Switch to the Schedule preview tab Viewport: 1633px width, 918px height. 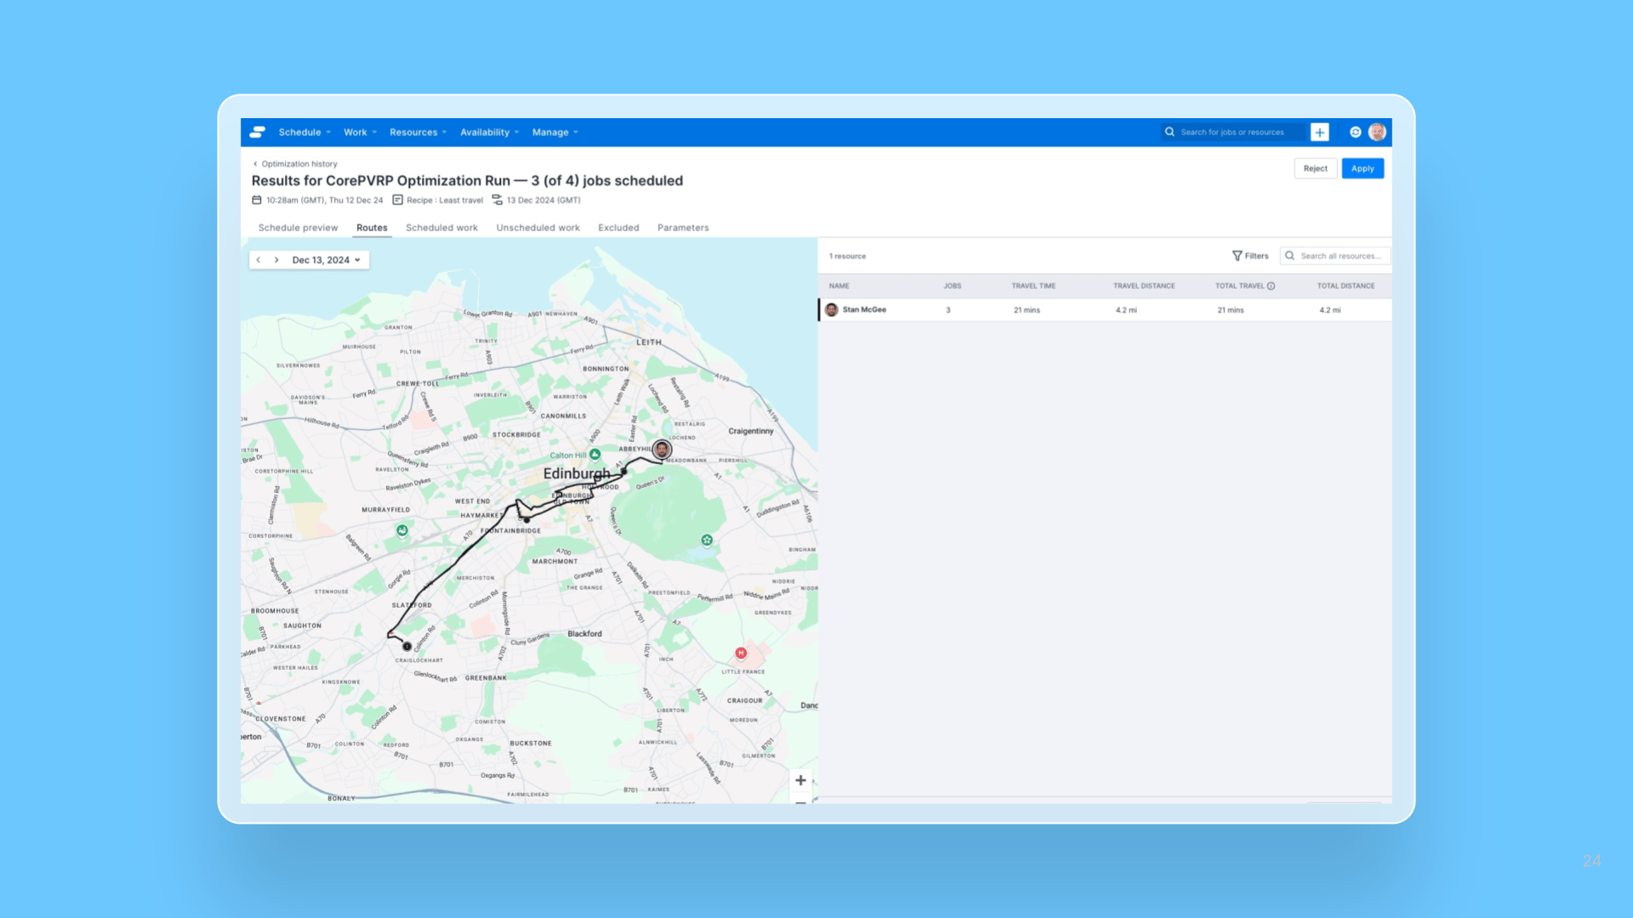pyautogui.click(x=298, y=228)
